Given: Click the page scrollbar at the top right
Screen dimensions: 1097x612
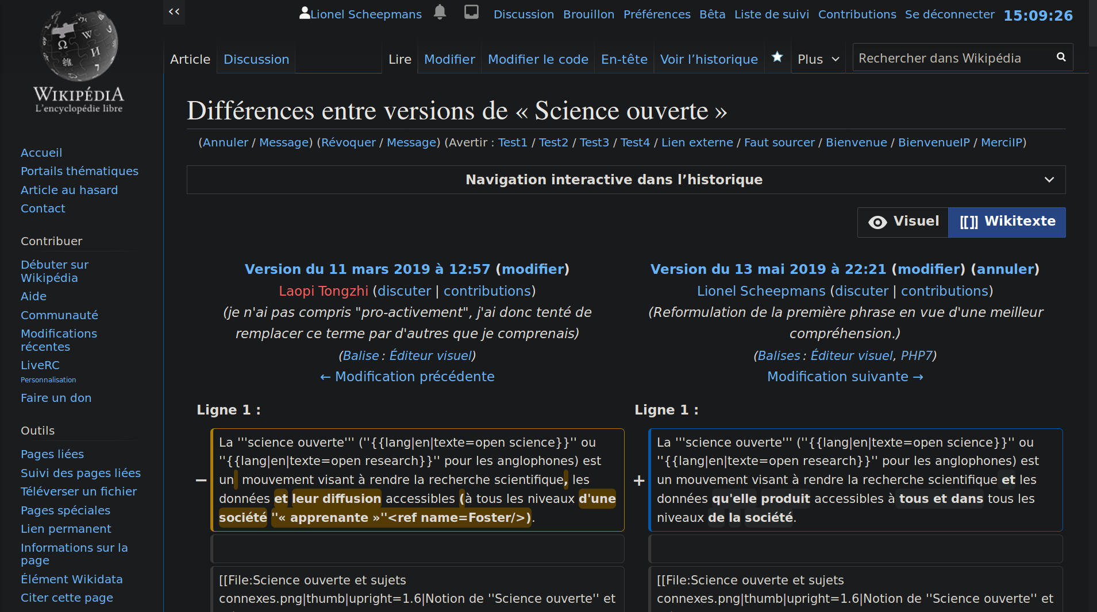Looking at the screenshot, I should click(1093, 23).
